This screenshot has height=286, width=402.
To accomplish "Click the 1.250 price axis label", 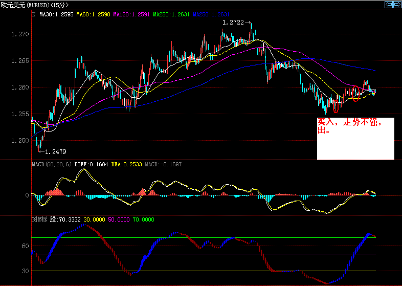I will click(20, 141).
